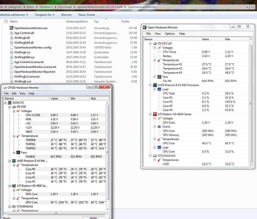Click the WinRing0.sys file icon
Viewport: 257px width, 219px height.
click(x=11, y=52)
